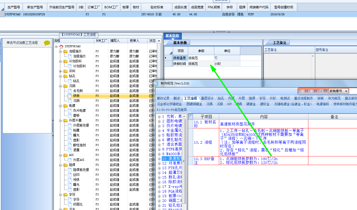The image size is (357, 210).
Task: Click the 制作规范 window title icon
Action: tap(158, 83)
